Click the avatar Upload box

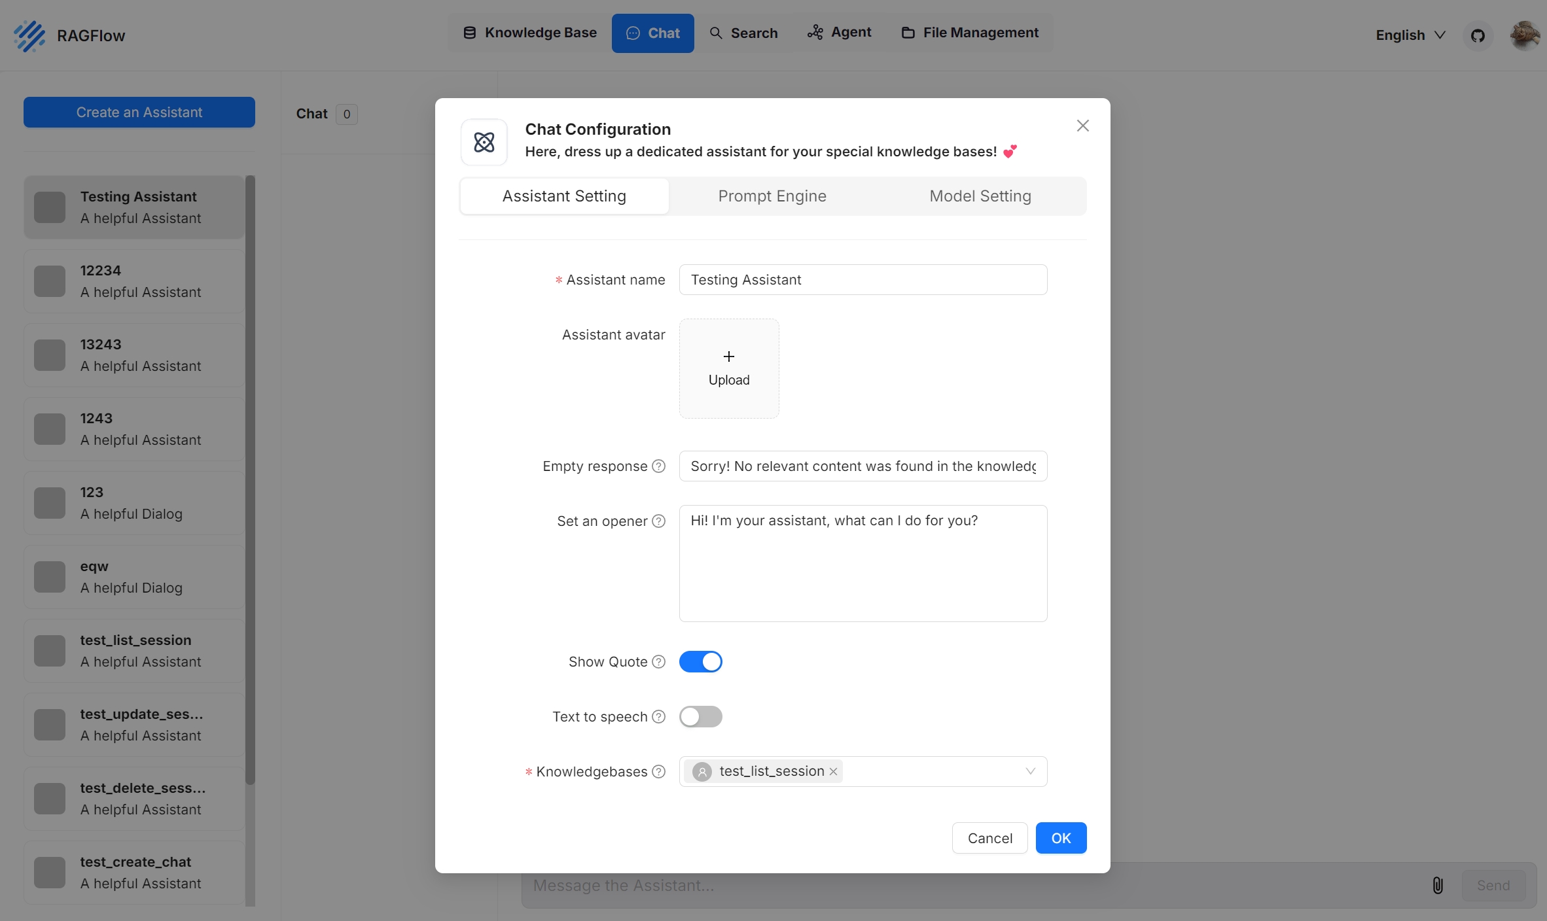(729, 368)
